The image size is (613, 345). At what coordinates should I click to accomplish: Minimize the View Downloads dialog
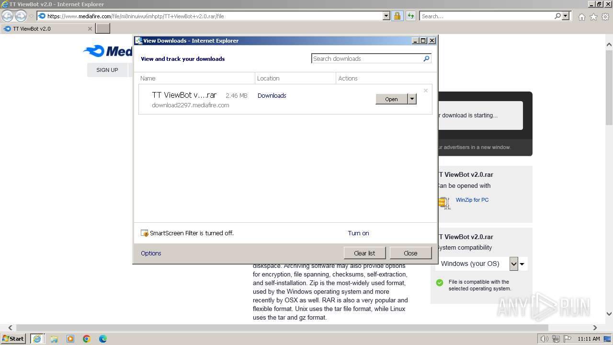(415, 41)
